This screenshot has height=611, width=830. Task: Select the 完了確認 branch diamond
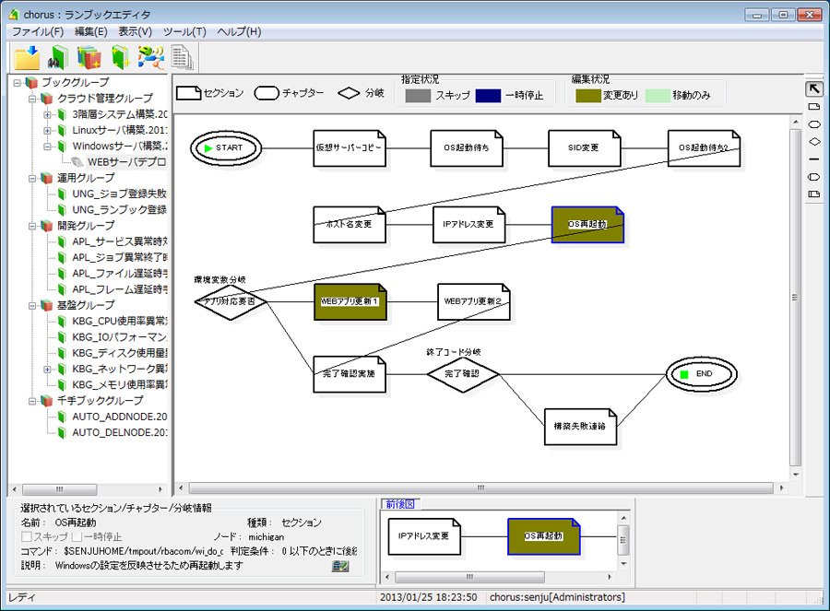(x=463, y=374)
